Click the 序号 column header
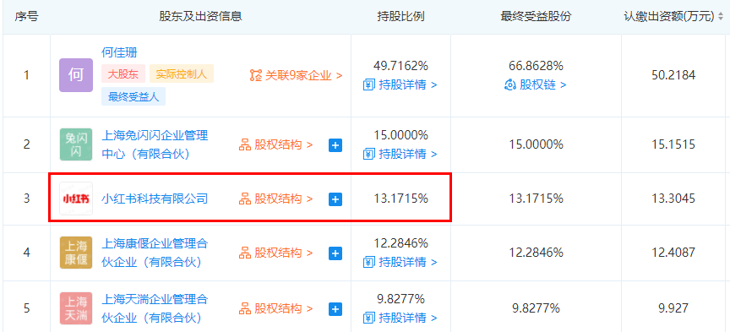This screenshot has width=730, height=332. tap(26, 17)
